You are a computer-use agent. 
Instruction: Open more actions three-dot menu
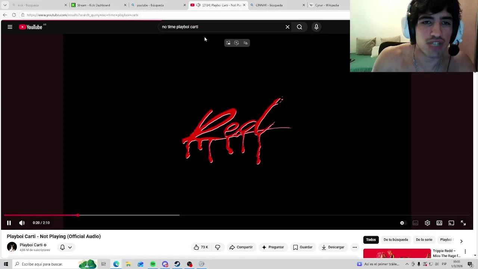[355, 247]
